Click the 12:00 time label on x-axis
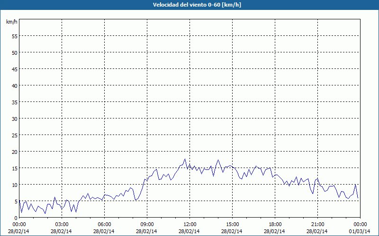Viewport: 379px width, 236px height. point(190,225)
